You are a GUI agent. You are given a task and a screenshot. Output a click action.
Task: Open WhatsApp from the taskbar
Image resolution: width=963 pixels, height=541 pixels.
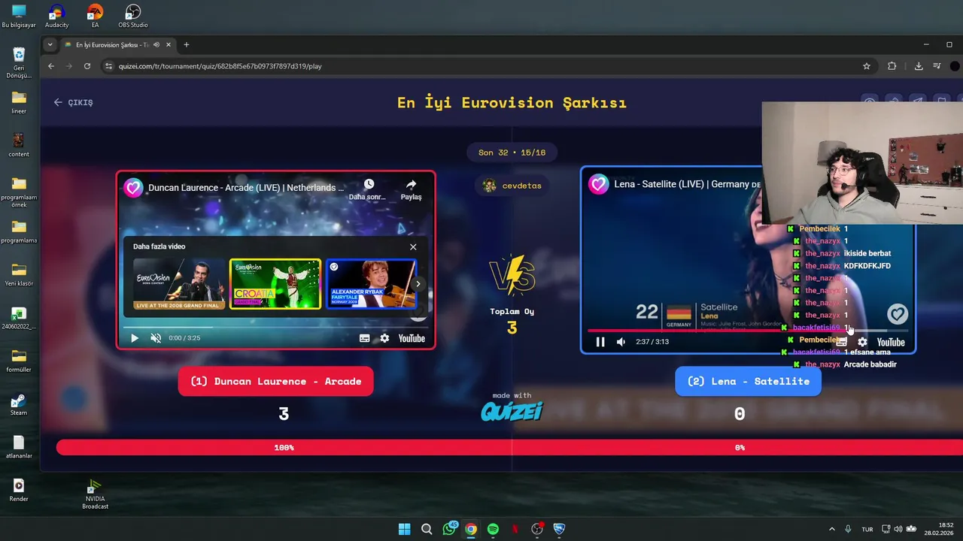449,529
